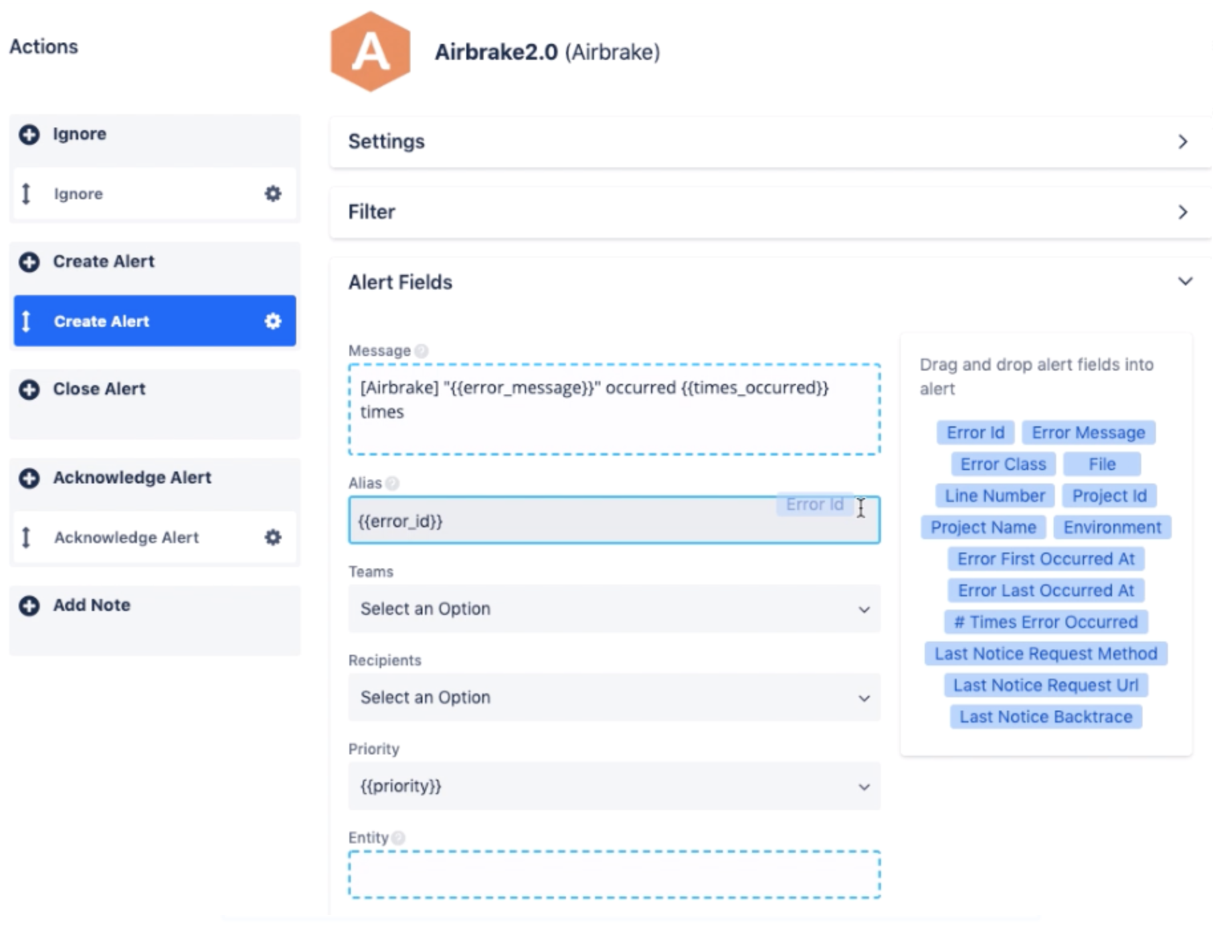1213x939 pixels.
Task: Click the Airbrake2.0 (Airbrake) title
Action: click(x=547, y=52)
